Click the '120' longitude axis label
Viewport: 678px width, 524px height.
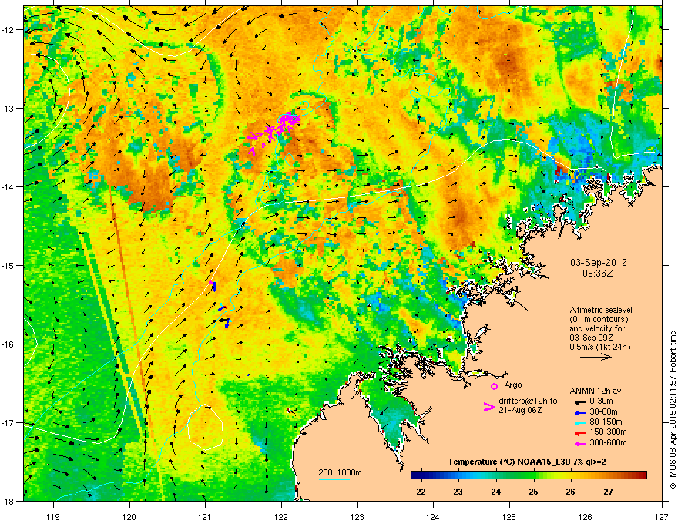(129, 516)
